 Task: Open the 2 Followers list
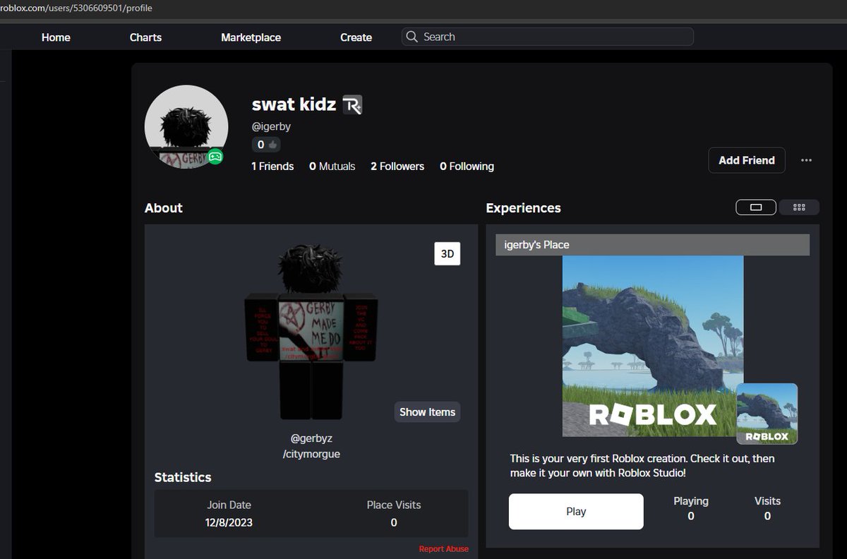tap(397, 167)
